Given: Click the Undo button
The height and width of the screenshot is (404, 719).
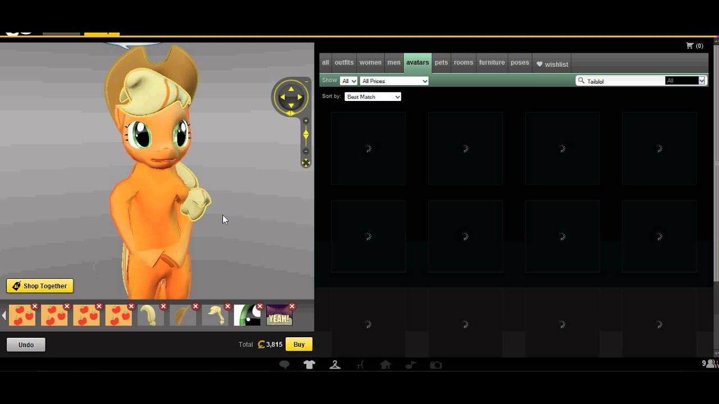Looking at the screenshot, I should point(26,345).
